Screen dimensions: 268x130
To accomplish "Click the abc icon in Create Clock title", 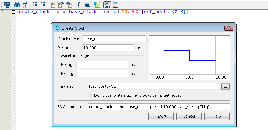I will point(57,28).
